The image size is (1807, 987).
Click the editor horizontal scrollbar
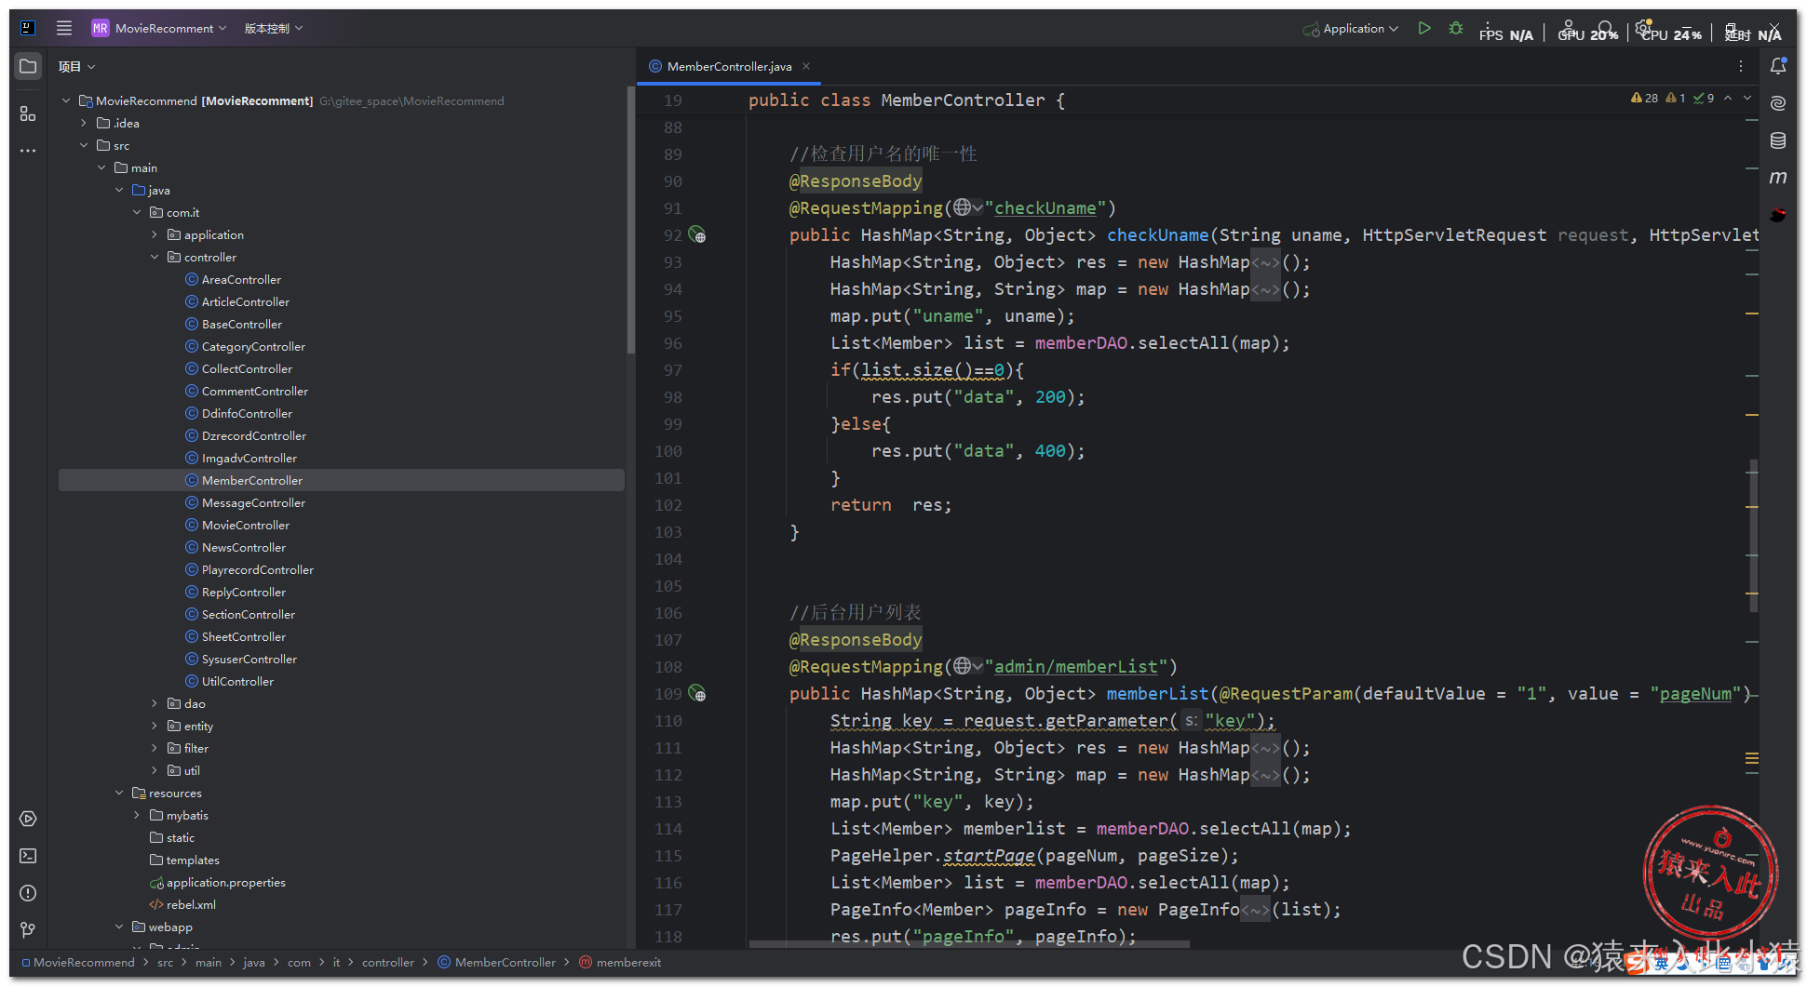pyautogui.click(x=969, y=943)
